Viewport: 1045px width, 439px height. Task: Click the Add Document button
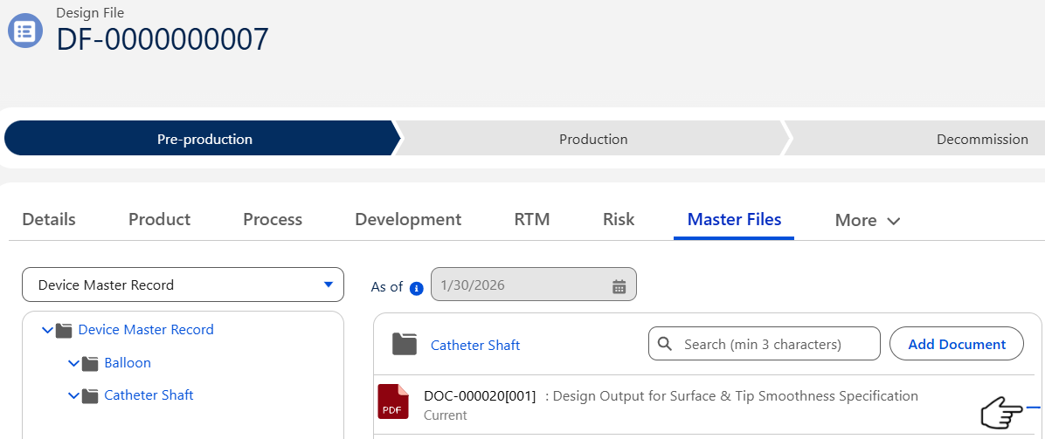pos(957,344)
